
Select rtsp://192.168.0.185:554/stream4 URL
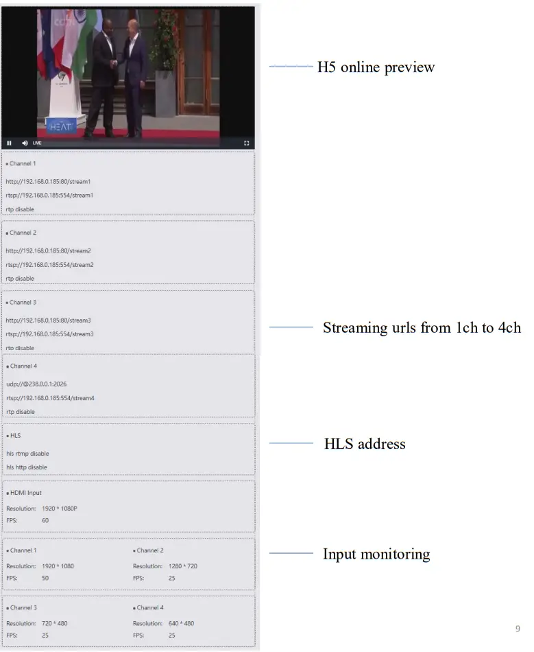[x=50, y=398]
